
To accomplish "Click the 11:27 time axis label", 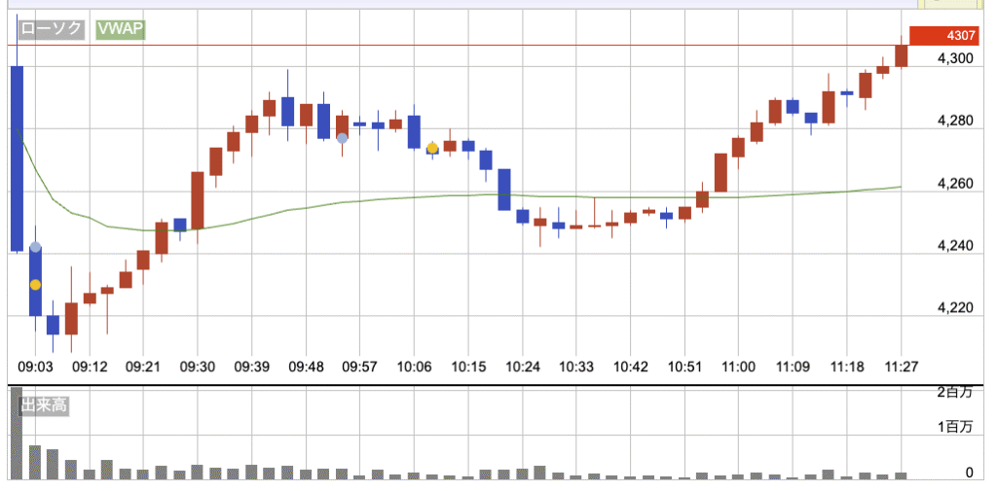I will point(902,367).
